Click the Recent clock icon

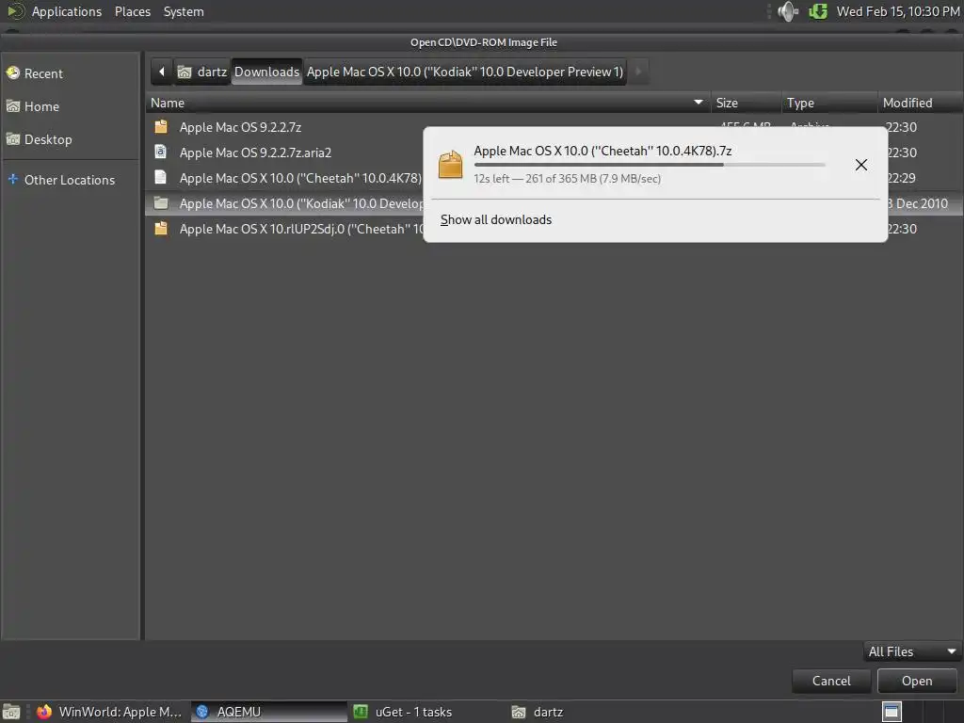tap(13, 73)
